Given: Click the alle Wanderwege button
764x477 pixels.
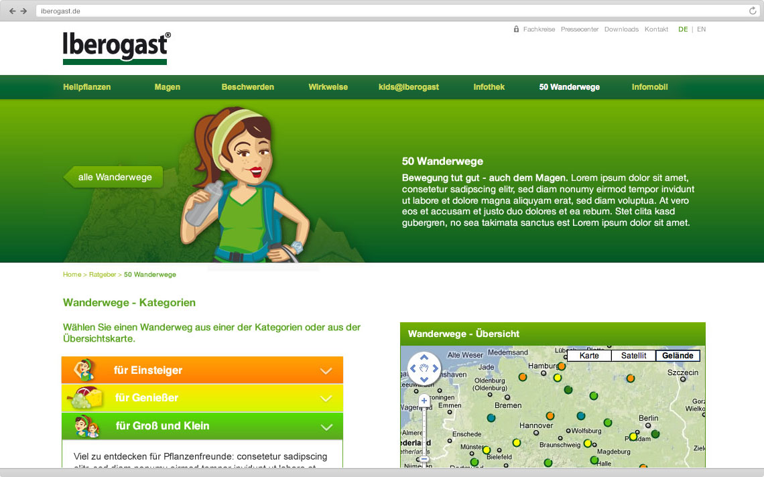Looking at the screenshot, I should [x=113, y=177].
